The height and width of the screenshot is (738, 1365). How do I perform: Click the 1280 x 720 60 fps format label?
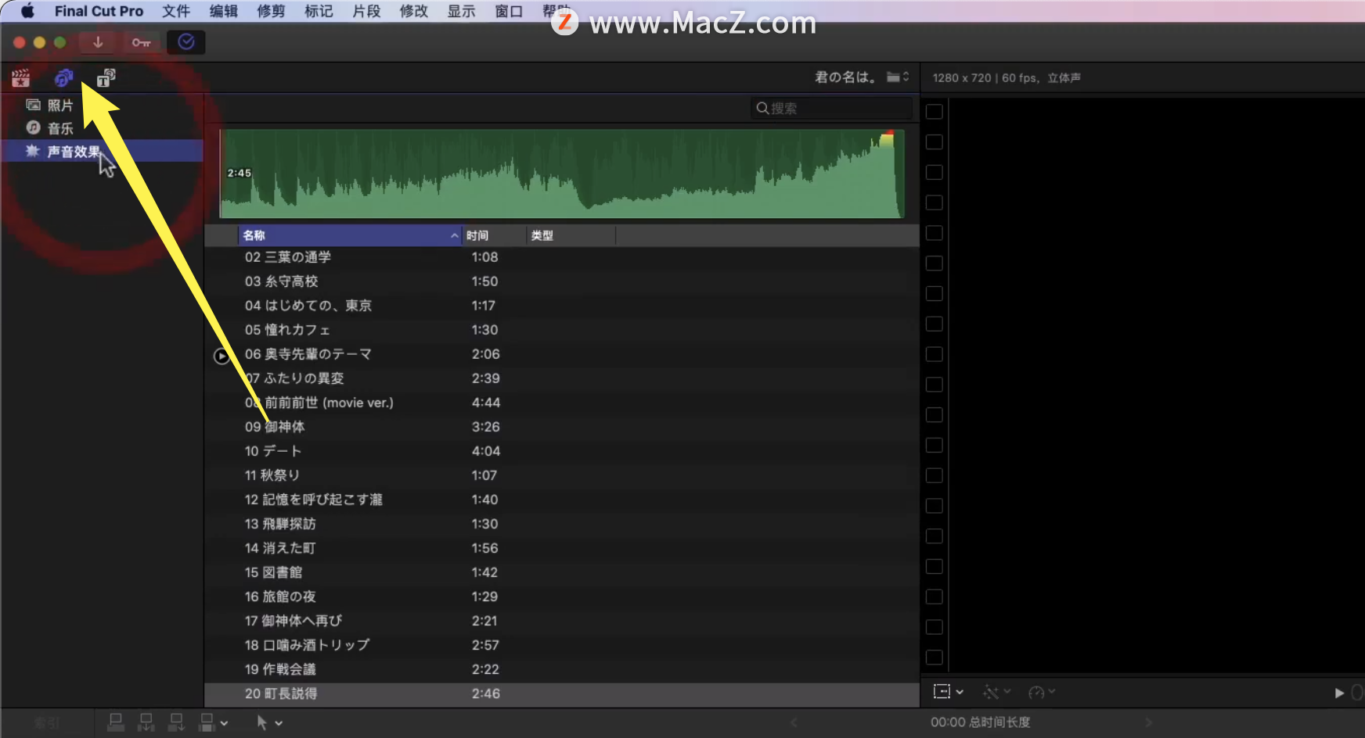point(1007,78)
